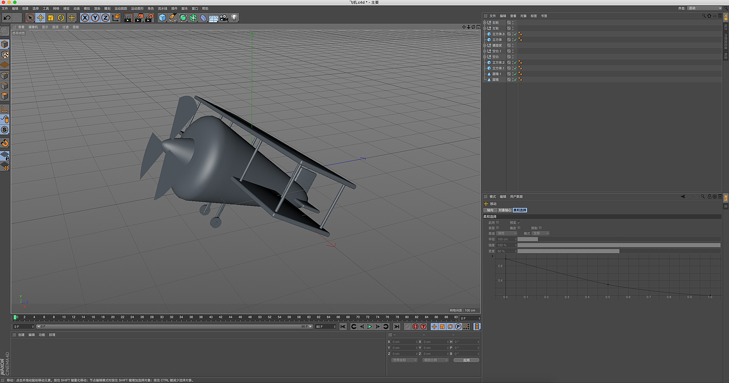The image size is (729, 383).
Task: Select the Scale tool
Action: (x=51, y=18)
